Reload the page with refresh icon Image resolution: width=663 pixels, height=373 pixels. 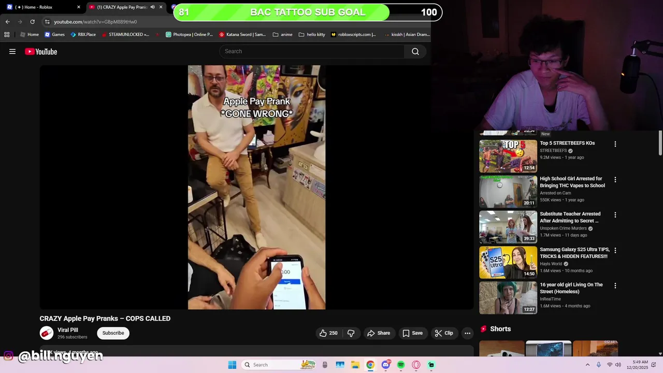pyautogui.click(x=32, y=22)
